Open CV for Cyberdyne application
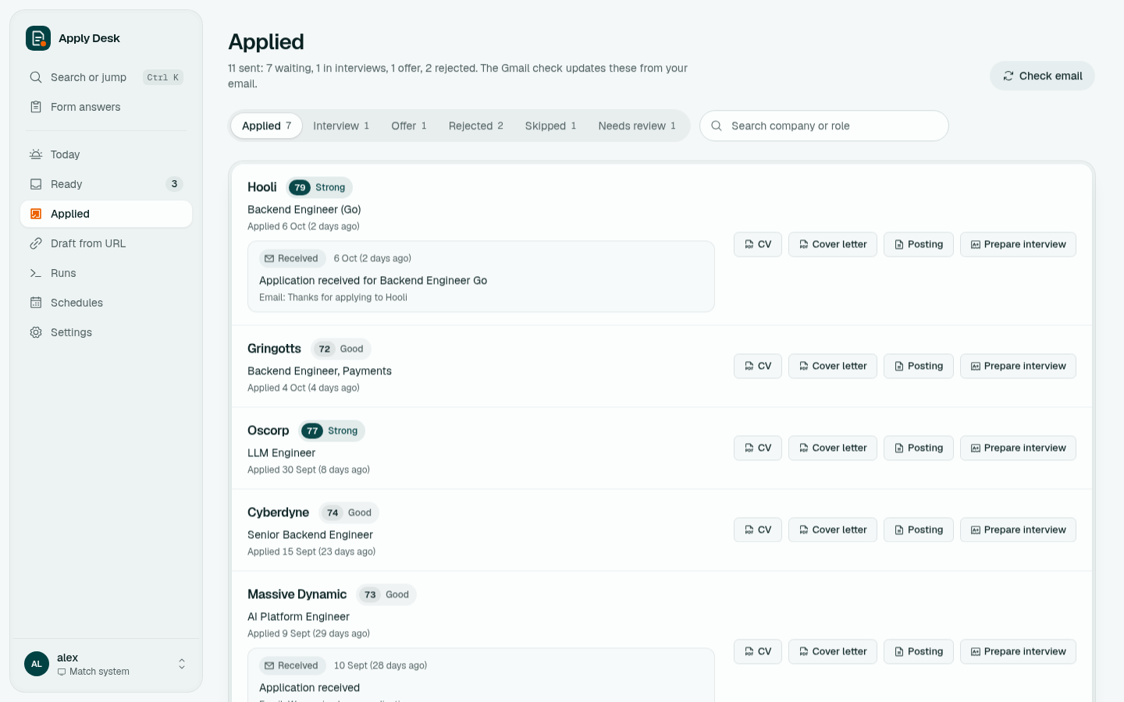Image resolution: width=1124 pixels, height=702 pixels. tap(758, 530)
